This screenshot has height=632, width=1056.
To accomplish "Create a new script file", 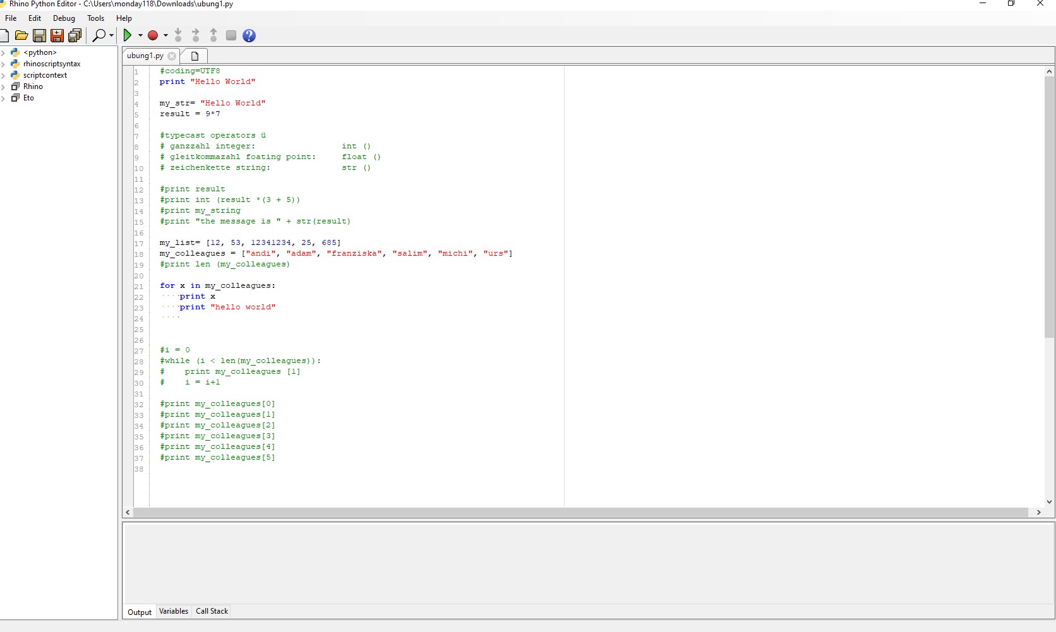I will point(4,35).
